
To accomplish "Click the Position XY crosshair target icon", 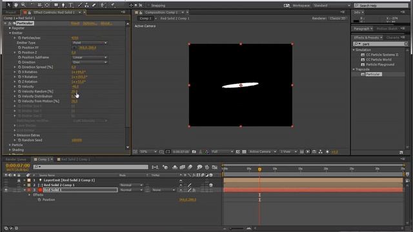I will [74, 48].
